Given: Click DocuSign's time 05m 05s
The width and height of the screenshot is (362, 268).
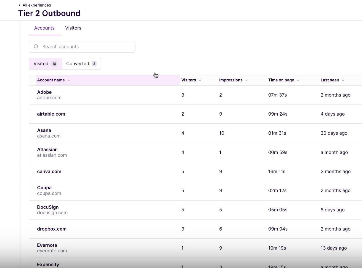Looking at the screenshot, I should (278, 210).
